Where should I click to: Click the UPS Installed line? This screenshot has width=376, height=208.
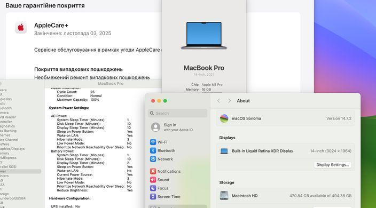[66, 206]
